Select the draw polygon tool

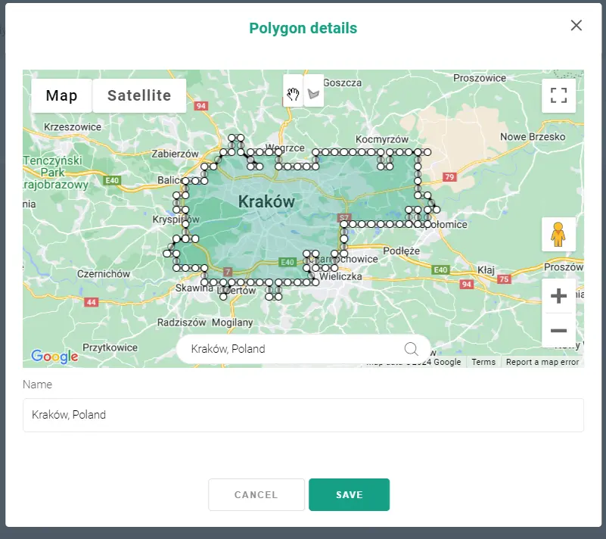(313, 94)
